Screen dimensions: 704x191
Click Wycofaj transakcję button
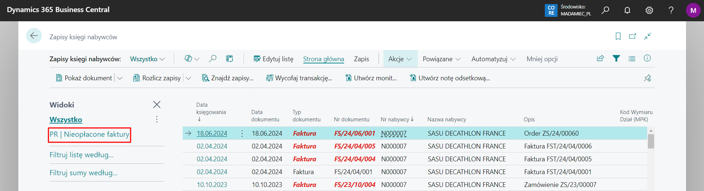coord(299,78)
